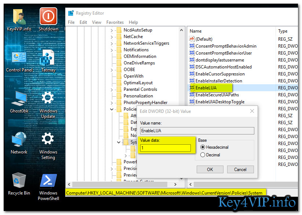The height and width of the screenshot is (215, 302).
Task: Open the Edit menu
Action: (x=83, y=22)
